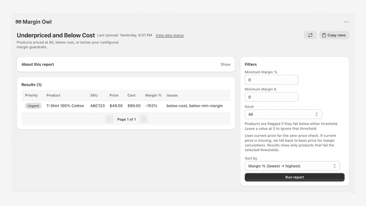Click the Results (1) heading
The width and height of the screenshot is (366, 206).
(x=31, y=84)
